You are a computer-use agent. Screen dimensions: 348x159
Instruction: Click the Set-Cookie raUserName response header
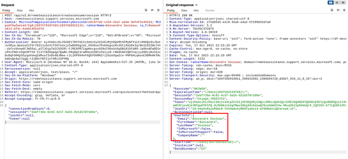tap(258, 62)
